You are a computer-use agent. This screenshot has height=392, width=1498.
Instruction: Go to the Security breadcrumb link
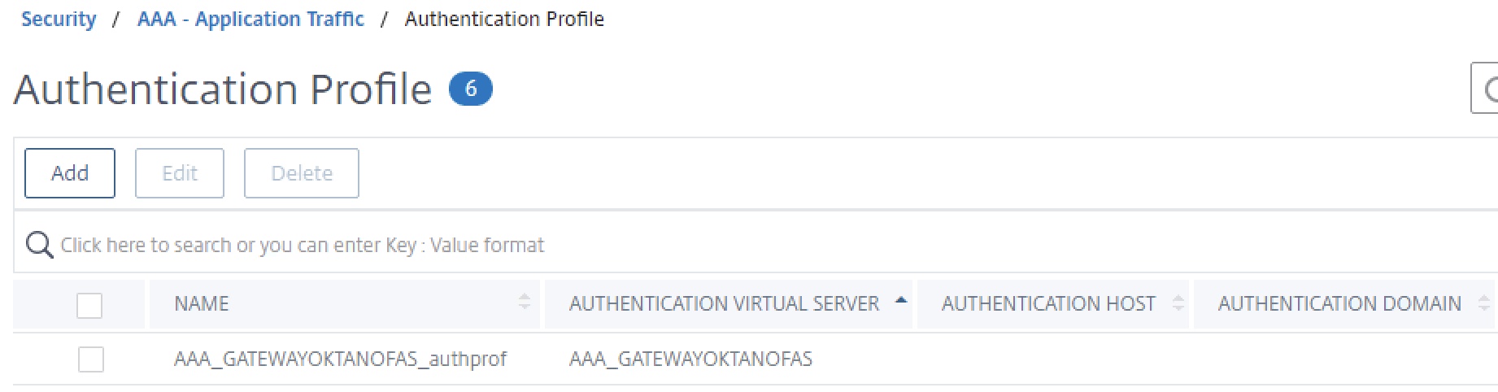[x=59, y=19]
